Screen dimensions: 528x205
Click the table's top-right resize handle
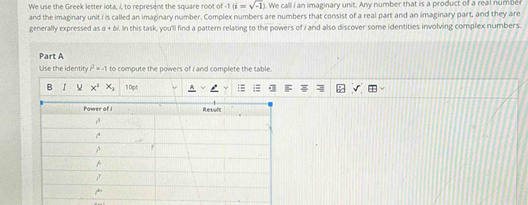click(x=270, y=104)
